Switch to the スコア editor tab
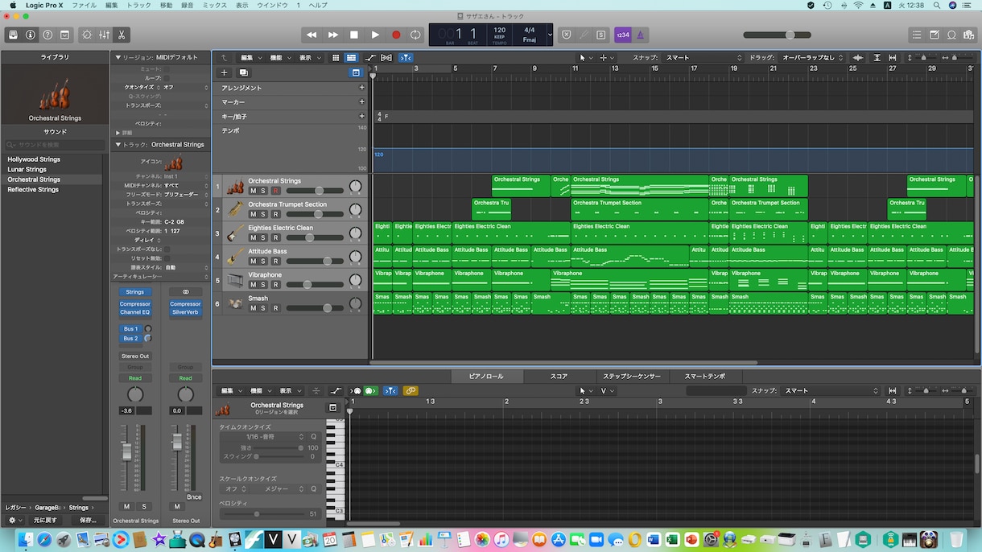The height and width of the screenshot is (552, 982). [559, 376]
